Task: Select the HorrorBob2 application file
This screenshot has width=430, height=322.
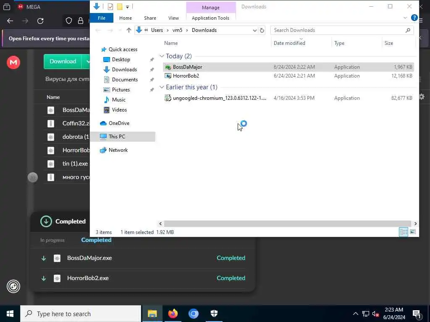Action: [288, 76]
